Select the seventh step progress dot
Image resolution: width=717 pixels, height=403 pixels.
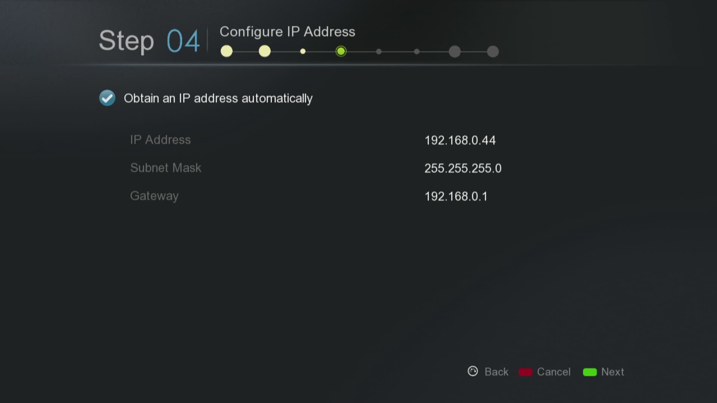click(455, 51)
